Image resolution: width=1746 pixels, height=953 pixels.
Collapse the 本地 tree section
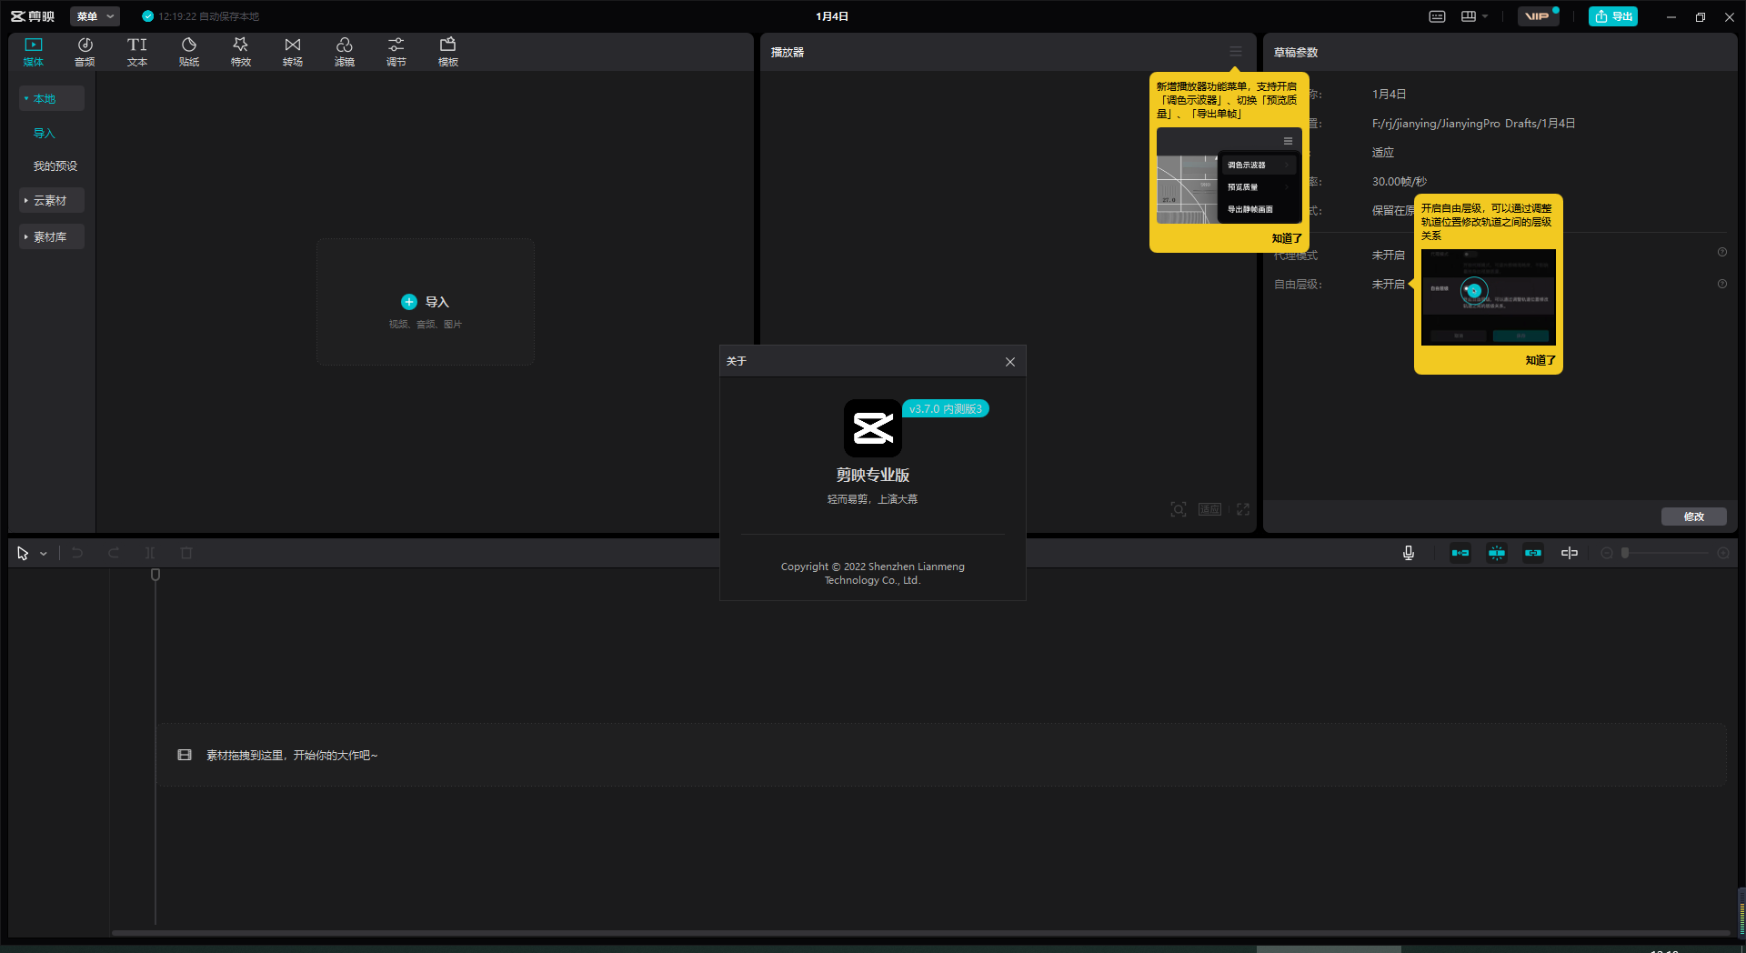click(52, 98)
